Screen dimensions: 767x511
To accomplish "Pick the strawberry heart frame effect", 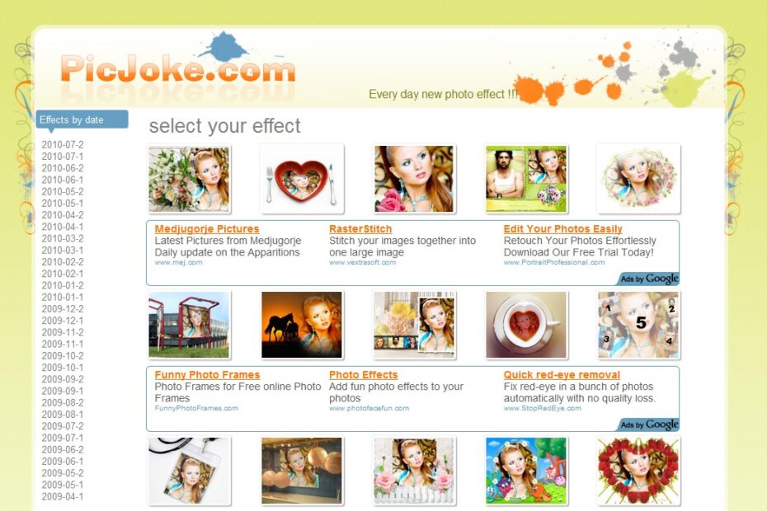I will (638, 471).
